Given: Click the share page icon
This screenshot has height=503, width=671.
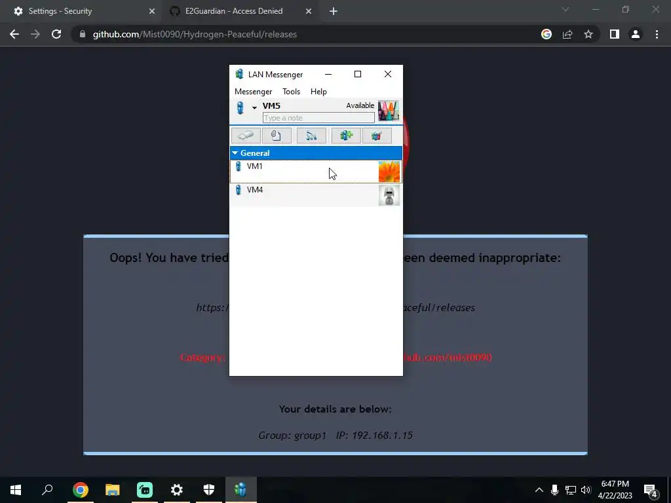Looking at the screenshot, I should pos(567,34).
